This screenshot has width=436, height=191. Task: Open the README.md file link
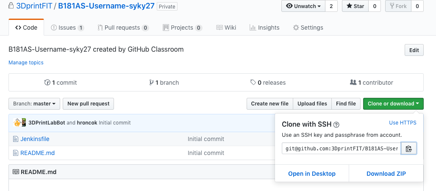pos(38,153)
